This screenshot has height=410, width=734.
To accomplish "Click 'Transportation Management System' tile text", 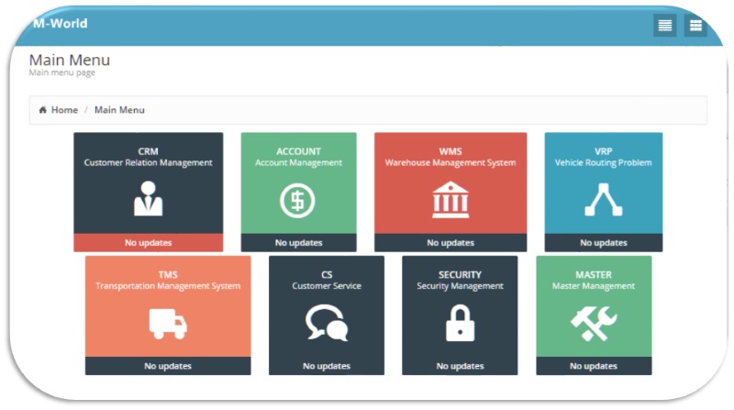I will pos(168,286).
